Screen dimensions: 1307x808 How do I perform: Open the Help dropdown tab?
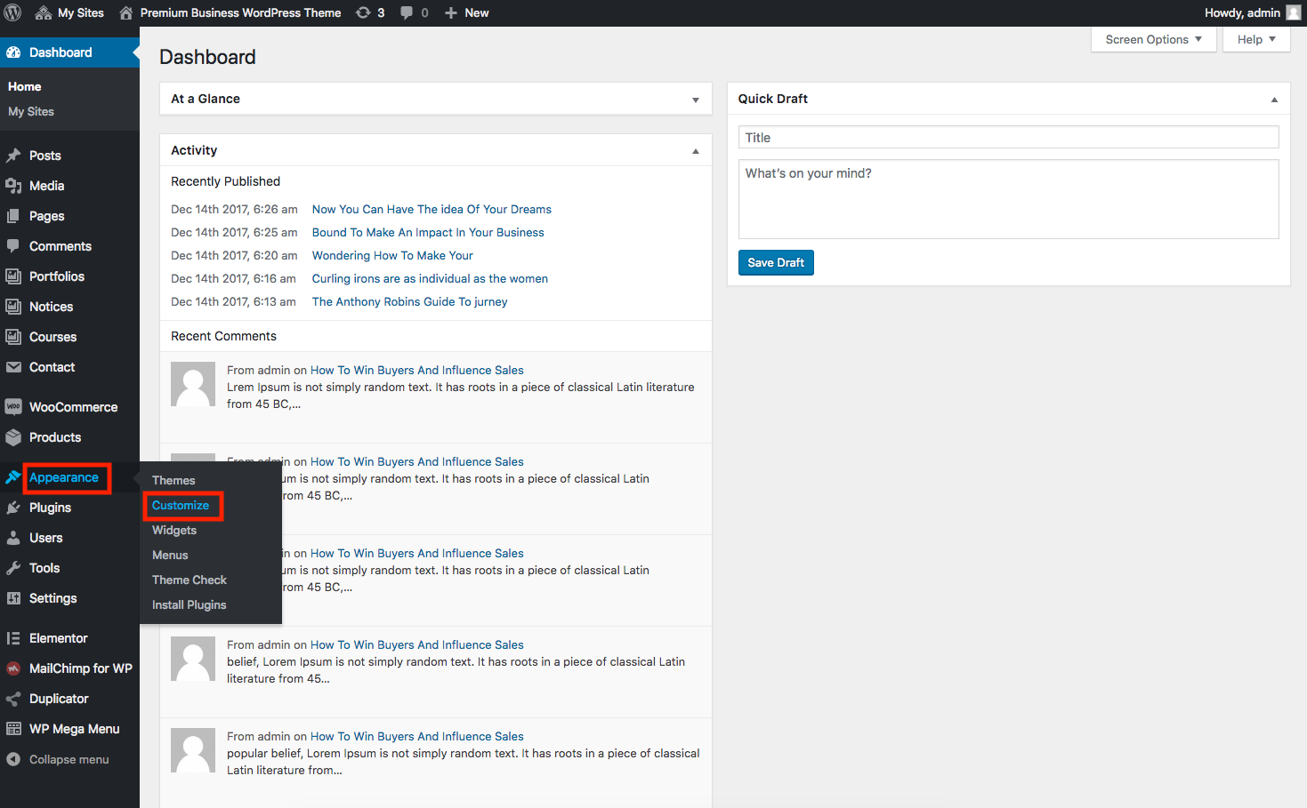1256,39
